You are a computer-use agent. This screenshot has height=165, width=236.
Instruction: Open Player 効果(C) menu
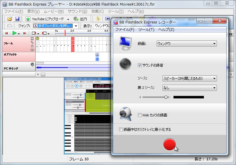coord(97,11)
